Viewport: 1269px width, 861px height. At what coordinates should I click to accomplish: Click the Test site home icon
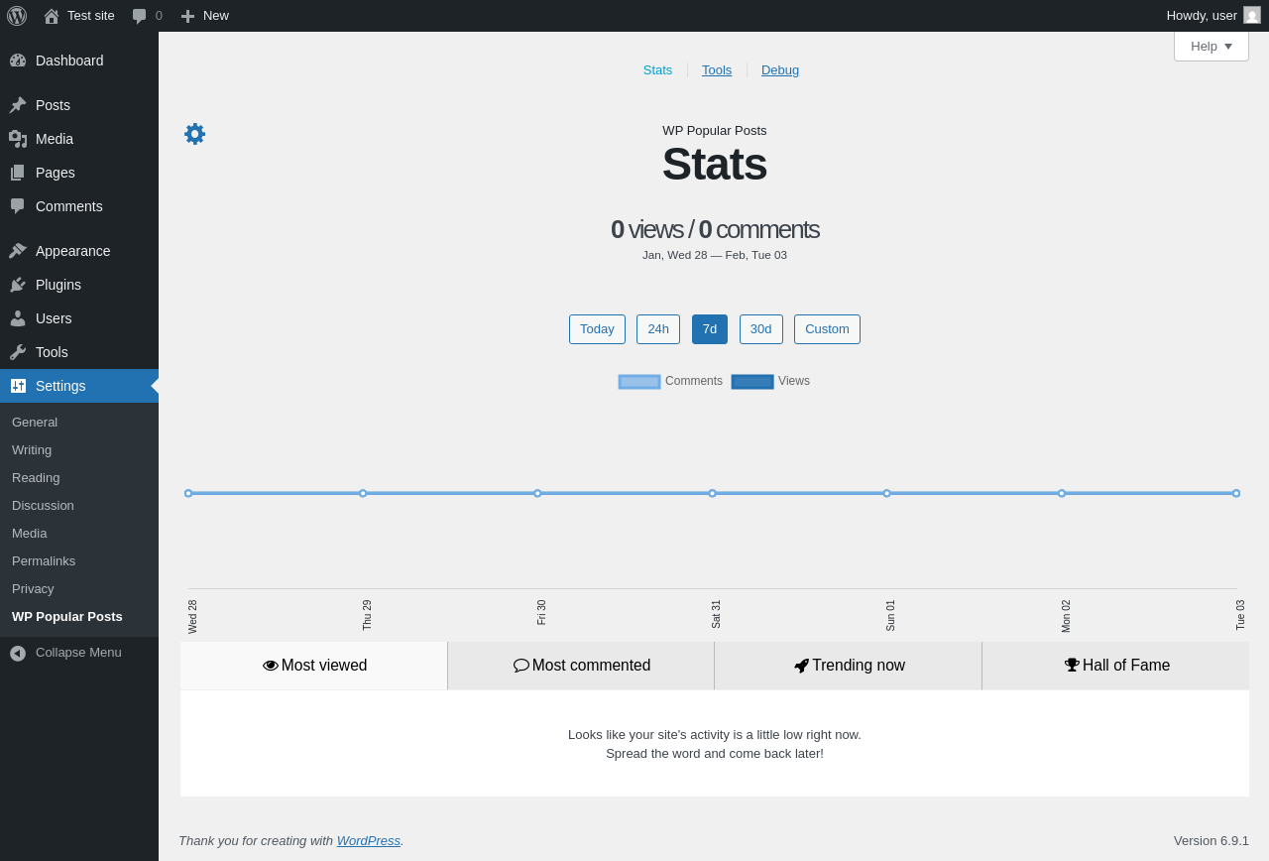pyautogui.click(x=52, y=16)
